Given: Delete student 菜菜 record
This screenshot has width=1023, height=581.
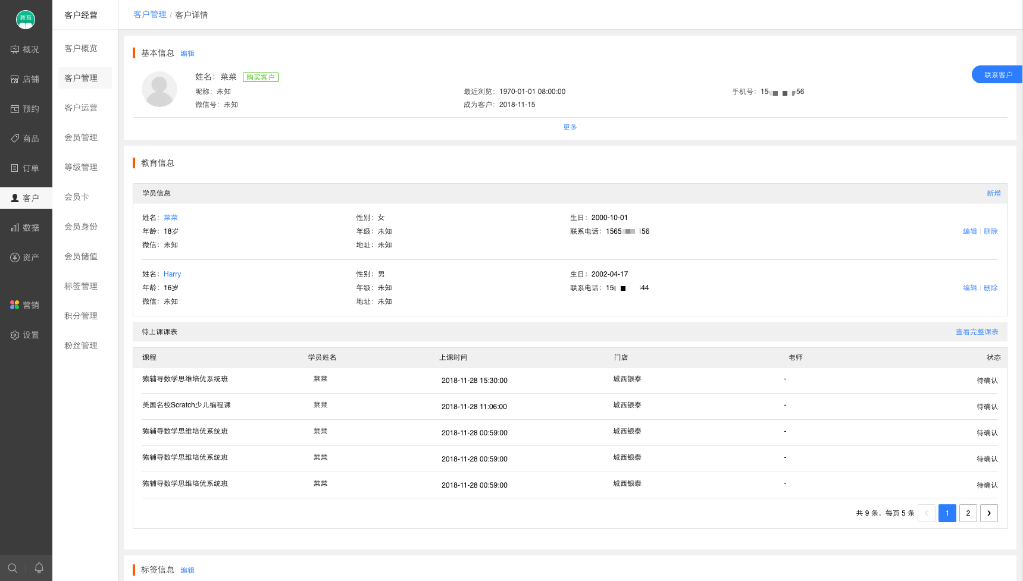Looking at the screenshot, I should [991, 231].
